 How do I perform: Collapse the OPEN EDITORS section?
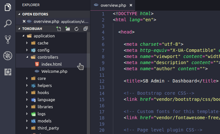pos(19,14)
